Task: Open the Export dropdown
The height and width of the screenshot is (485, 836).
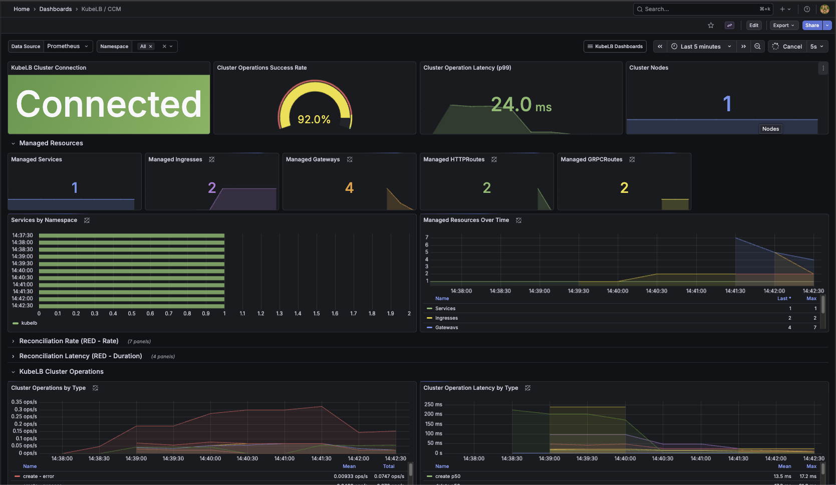Action: pos(783,25)
